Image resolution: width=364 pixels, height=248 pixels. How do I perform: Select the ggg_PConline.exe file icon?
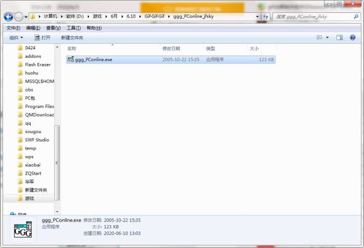coord(70,59)
